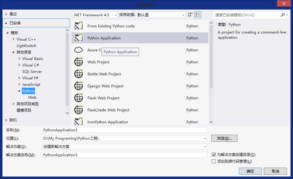Viewport: 293px width, 179px height.
Task: Click the 取消 button
Action: click(275, 171)
